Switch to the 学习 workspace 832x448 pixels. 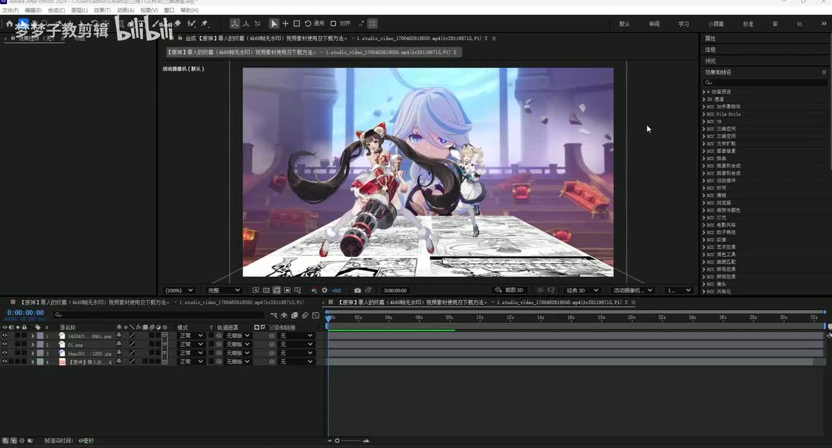[684, 24]
